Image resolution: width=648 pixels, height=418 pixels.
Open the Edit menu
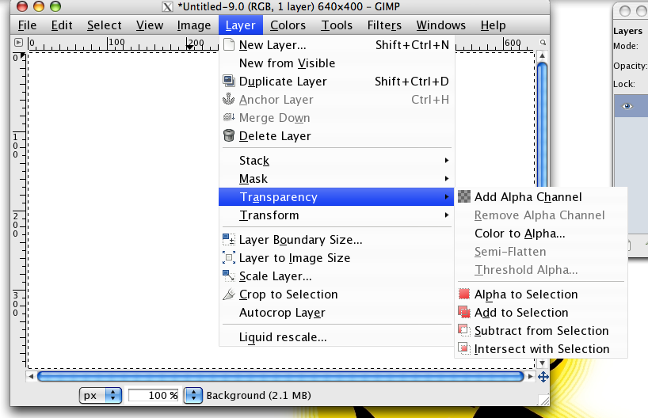(x=62, y=25)
